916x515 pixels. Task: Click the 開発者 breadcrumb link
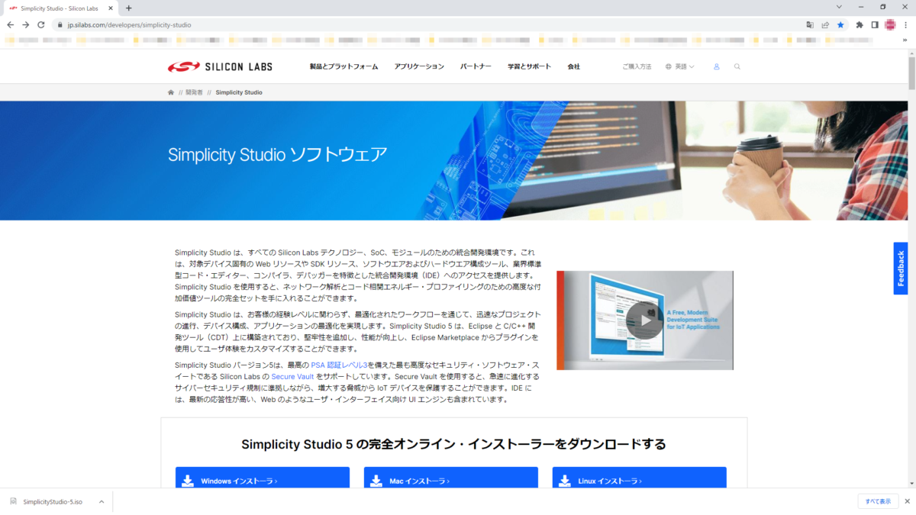pos(195,92)
